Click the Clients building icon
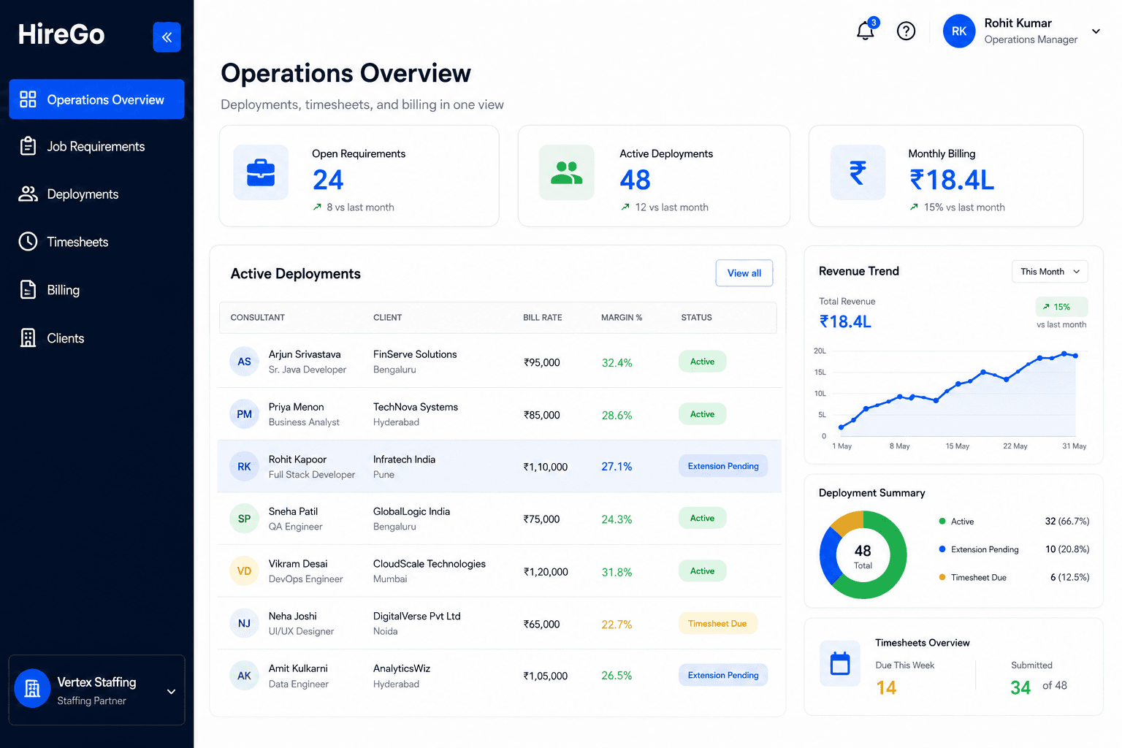Viewport: 1122px width, 748px height. 28,337
